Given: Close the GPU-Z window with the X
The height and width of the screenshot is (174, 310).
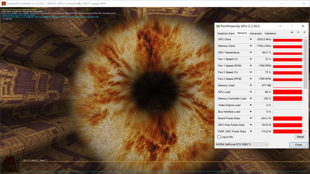Looking at the screenshot, I should (x=303, y=26).
